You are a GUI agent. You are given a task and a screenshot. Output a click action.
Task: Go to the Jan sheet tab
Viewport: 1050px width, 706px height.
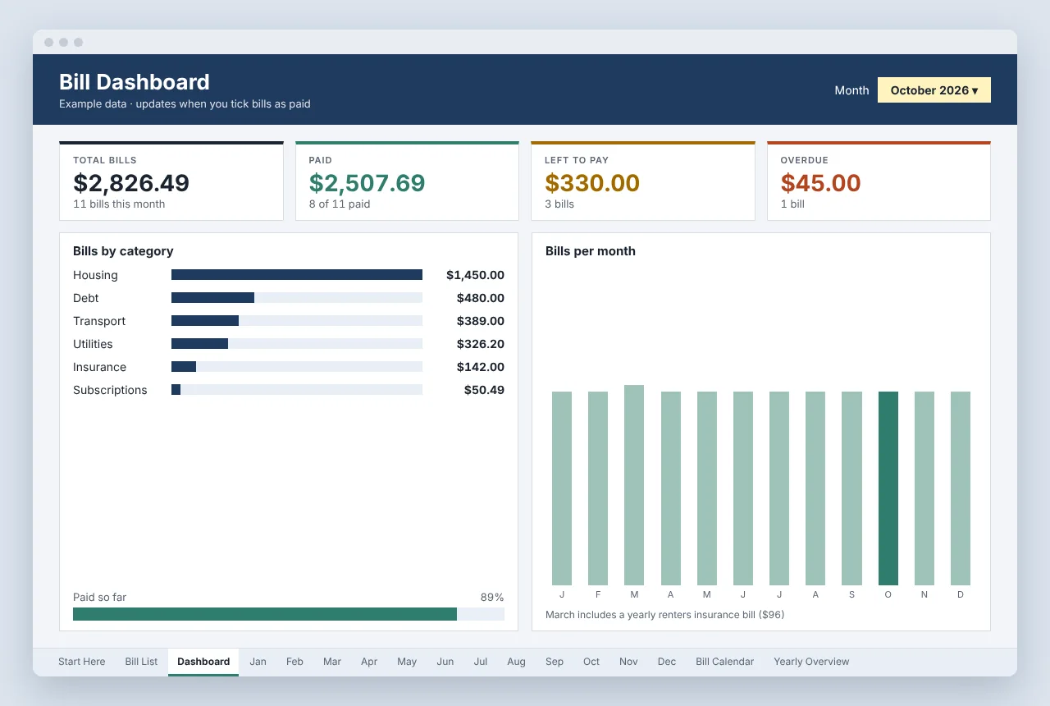(x=258, y=662)
